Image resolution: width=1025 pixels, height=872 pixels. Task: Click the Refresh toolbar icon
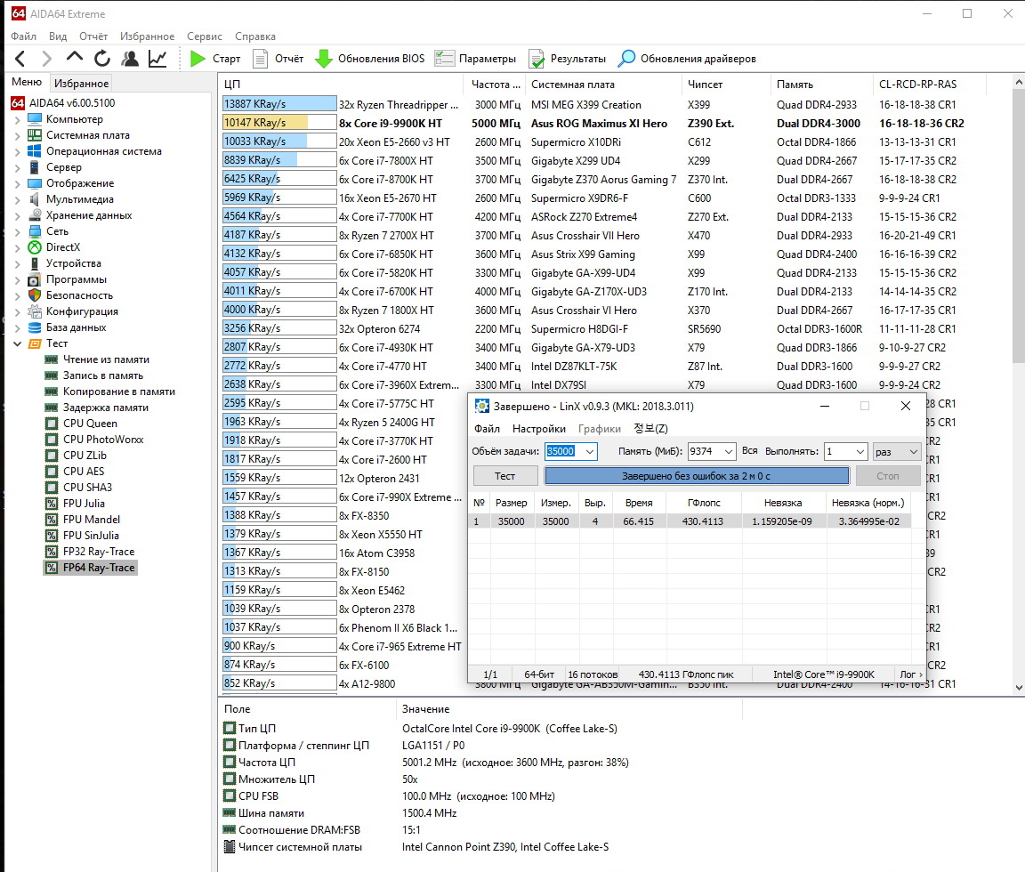[102, 59]
